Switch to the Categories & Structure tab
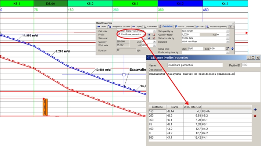The width and height of the screenshot is (261, 146). coord(119,26)
